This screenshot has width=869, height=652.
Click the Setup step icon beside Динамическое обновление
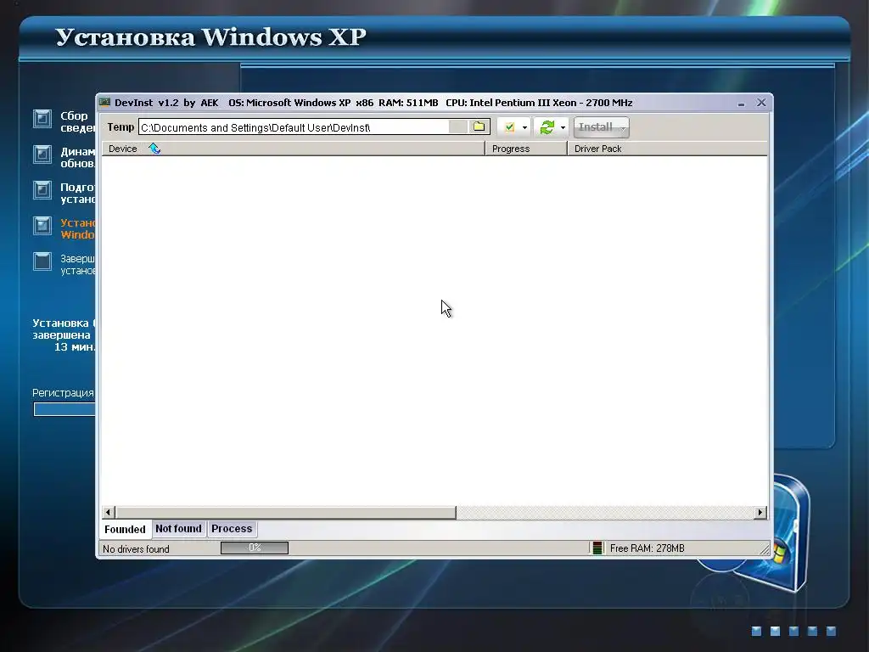click(x=42, y=155)
